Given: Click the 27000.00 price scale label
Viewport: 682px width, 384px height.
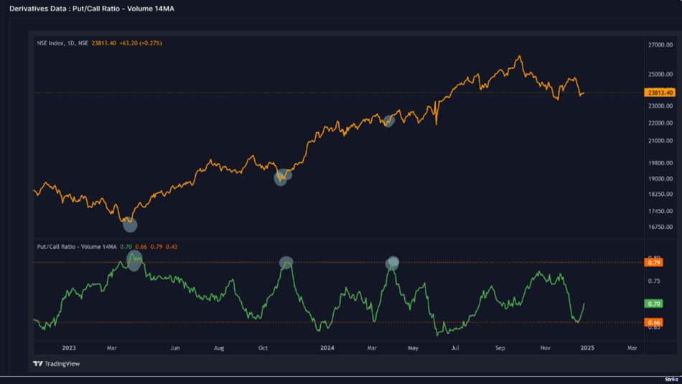Looking at the screenshot, I should tap(659, 45).
